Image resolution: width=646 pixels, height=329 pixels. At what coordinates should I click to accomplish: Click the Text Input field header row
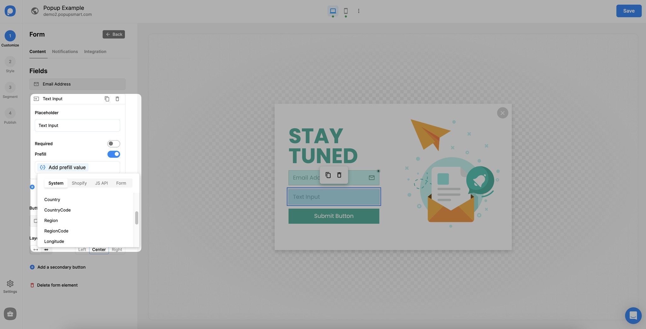pos(78,99)
